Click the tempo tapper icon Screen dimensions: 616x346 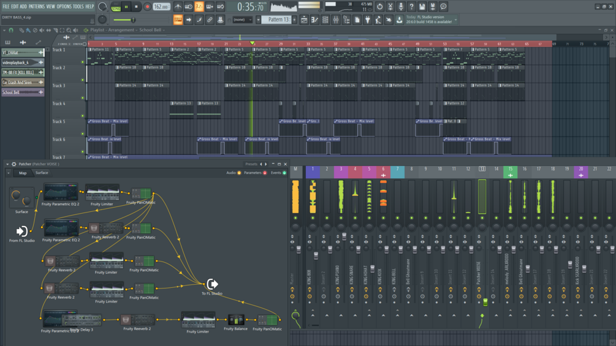tap(378, 20)
